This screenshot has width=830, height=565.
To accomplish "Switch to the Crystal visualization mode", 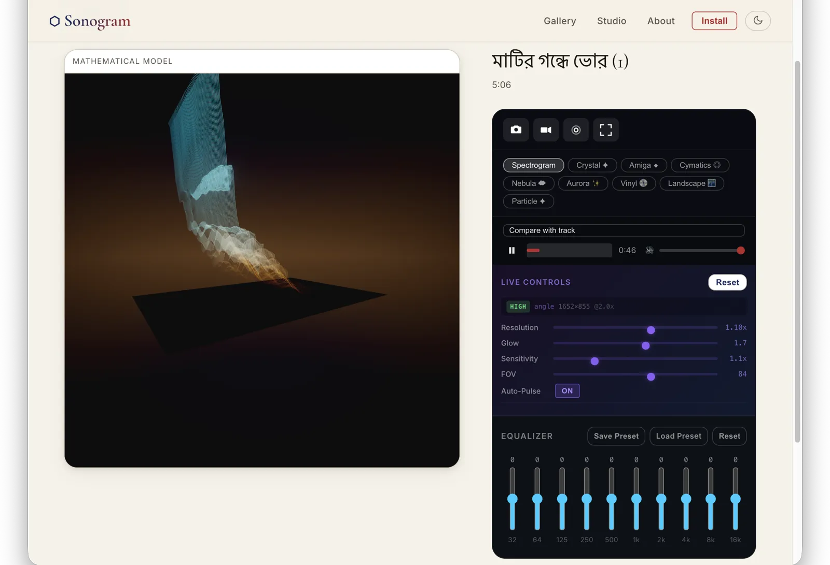I will pos(592,165).
